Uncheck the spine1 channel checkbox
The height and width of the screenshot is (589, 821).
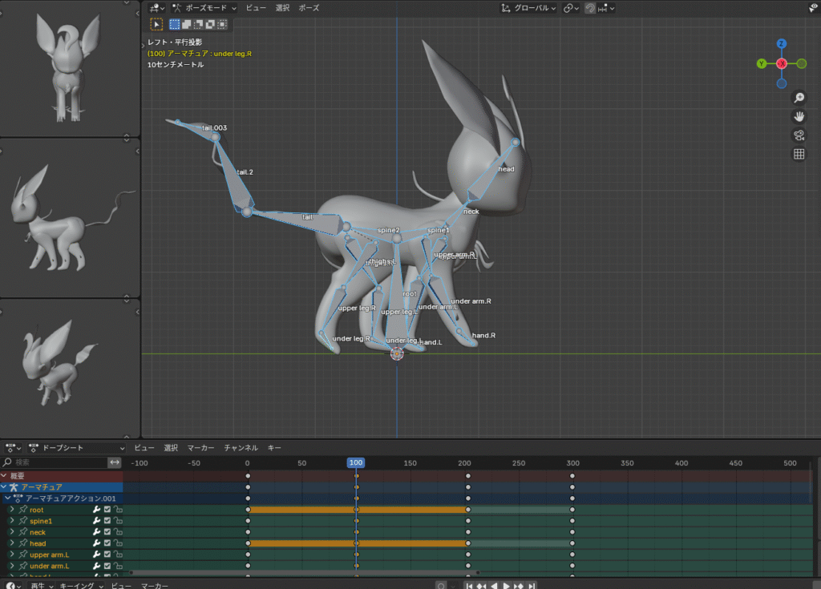(107, 521)
